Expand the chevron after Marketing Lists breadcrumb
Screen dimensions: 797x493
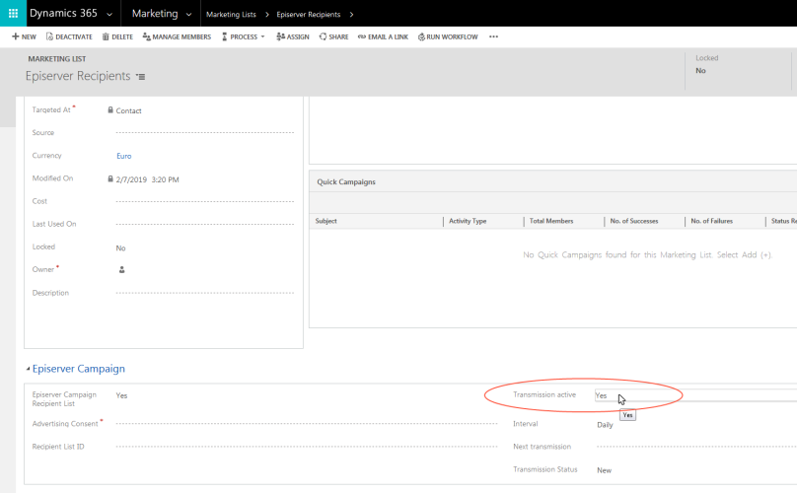(x=267, y=14)
